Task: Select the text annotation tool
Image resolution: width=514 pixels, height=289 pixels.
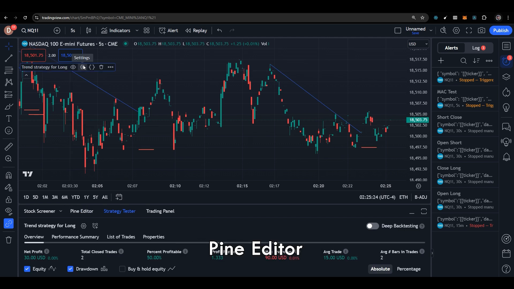Action: point(9,119)
